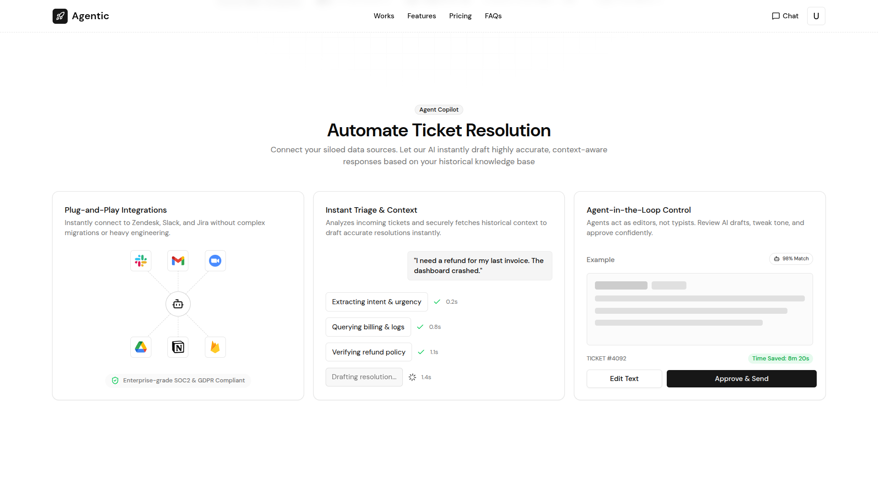Select the Zoom integration icon
Viewport: 878px width, 494px height.
click(215, 261)
